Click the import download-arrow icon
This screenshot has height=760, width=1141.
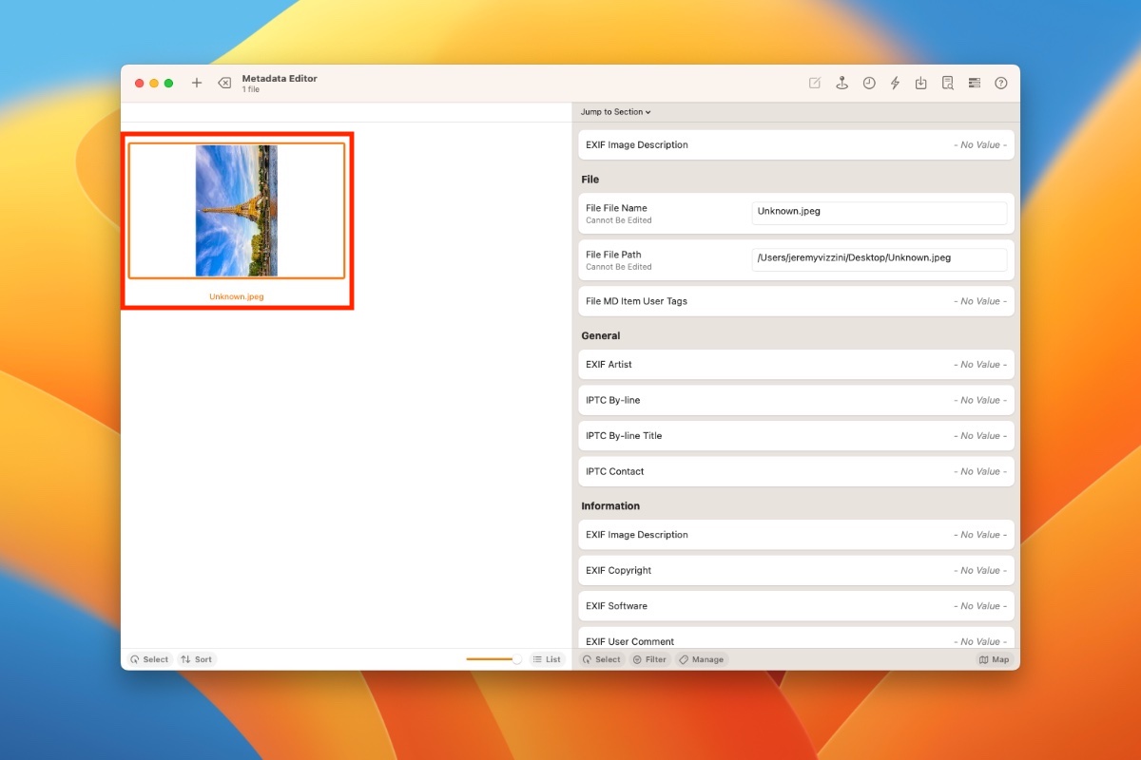point(921,83)
